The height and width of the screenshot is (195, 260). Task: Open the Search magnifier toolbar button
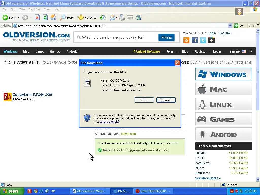coord(67,18)
